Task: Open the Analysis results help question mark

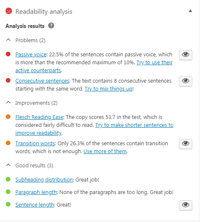Action: coord(51,26)
